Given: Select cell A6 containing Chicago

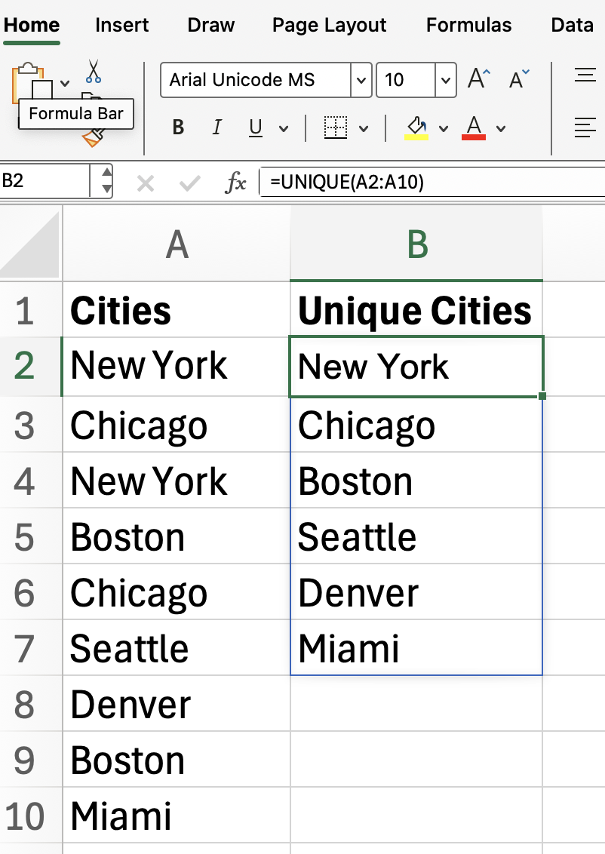Looking at the screenshot, I should point(177,592).
